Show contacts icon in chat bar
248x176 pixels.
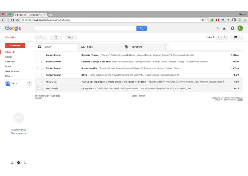point(12,163)
